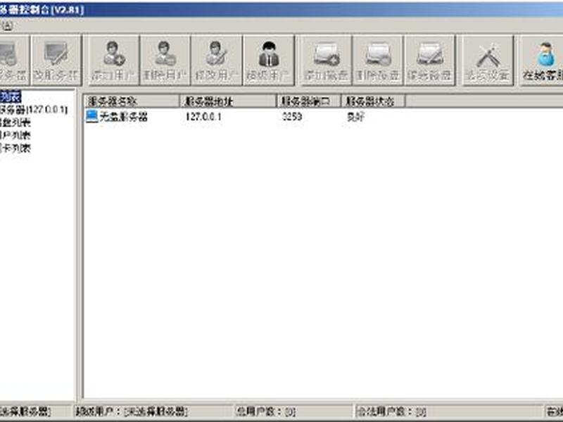
Task: Sort by the 服务器地址 column header
Action: pyautogui.click(x=228, y=101)
